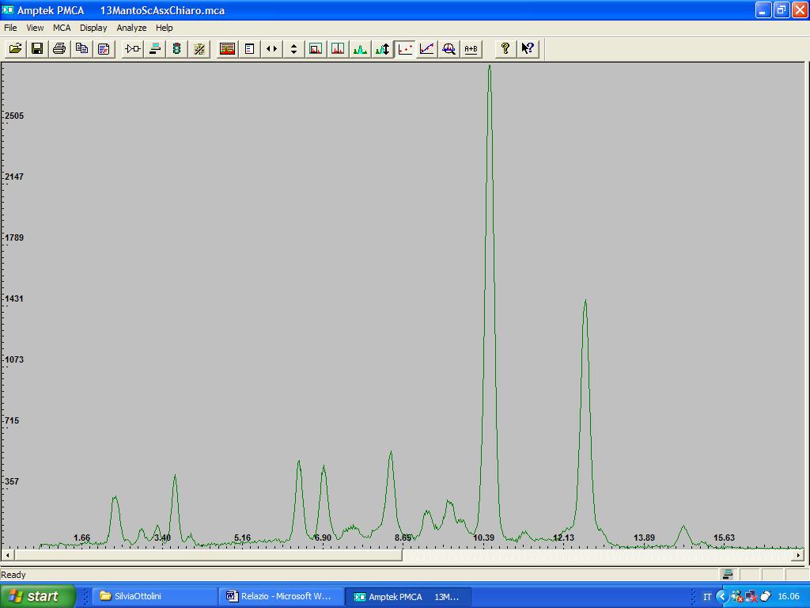Toggle the pressed red-dots plot mode button
The image size is (810, 608).
405,48
